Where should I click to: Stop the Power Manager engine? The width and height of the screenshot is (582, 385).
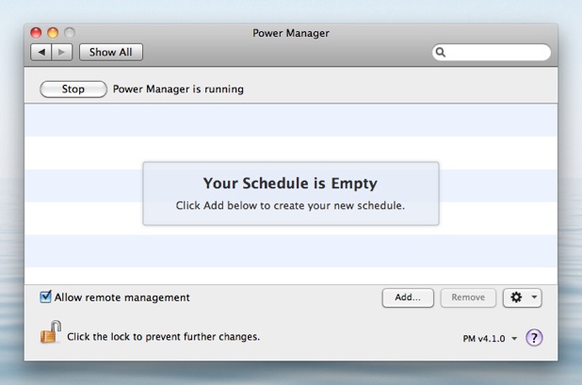tap(73, 89)
